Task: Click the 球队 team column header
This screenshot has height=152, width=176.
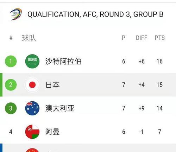Action: pos(29,38)
